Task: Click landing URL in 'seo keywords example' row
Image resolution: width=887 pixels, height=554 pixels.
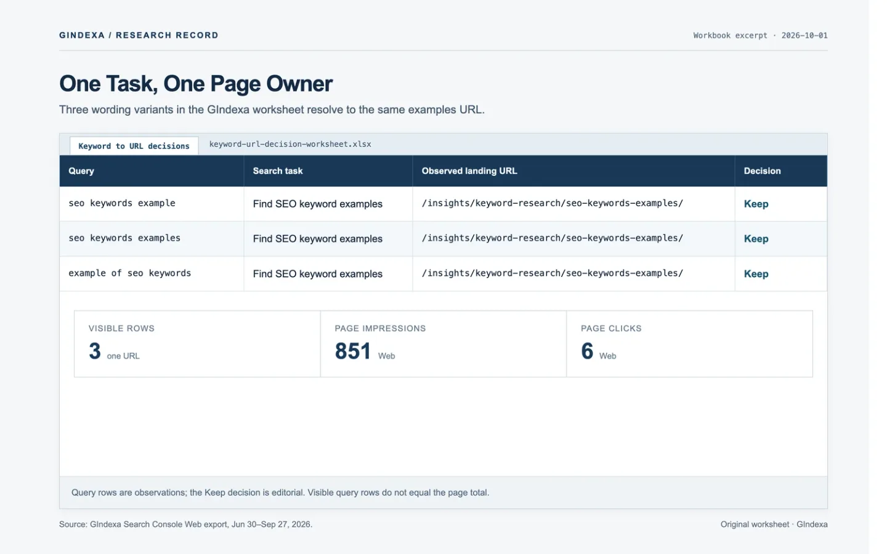Action: 553,203
